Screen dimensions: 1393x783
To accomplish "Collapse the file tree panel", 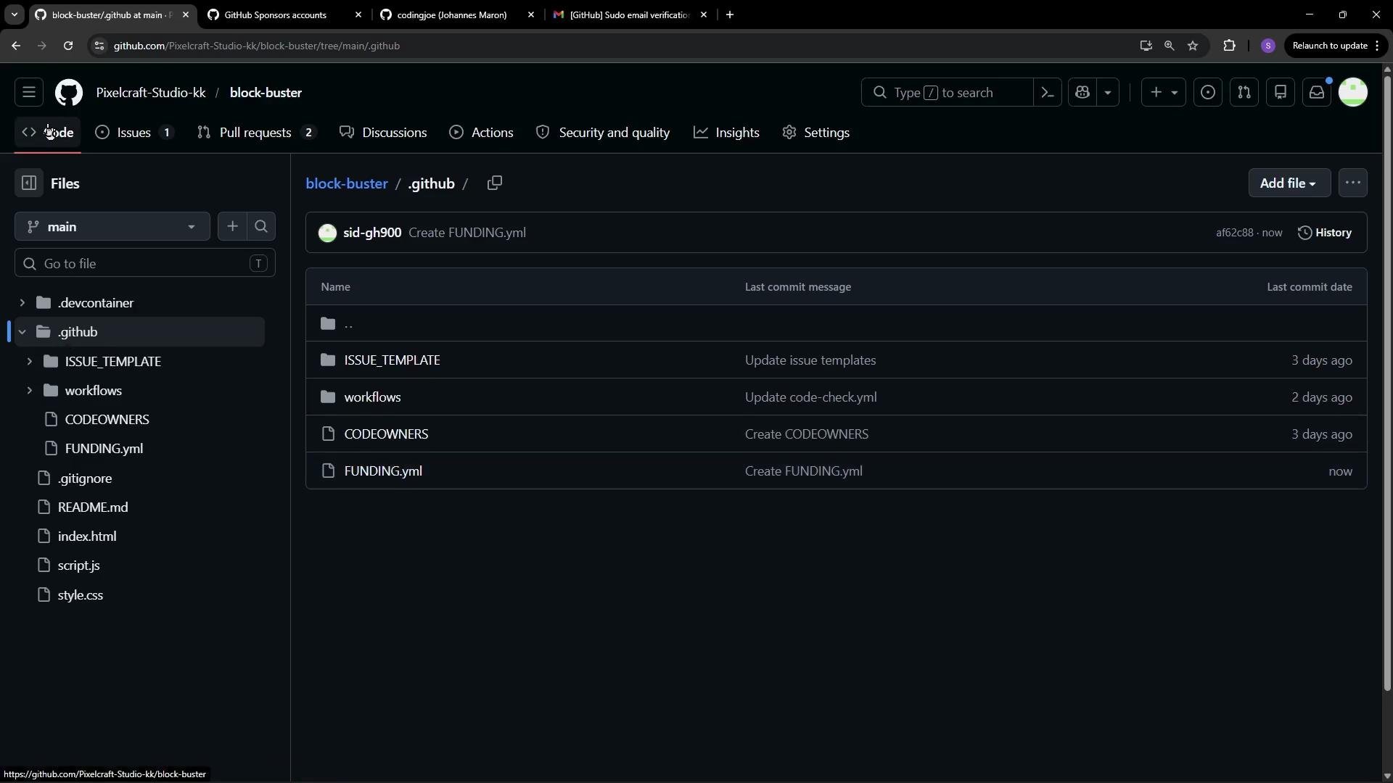I will [29, 183].
